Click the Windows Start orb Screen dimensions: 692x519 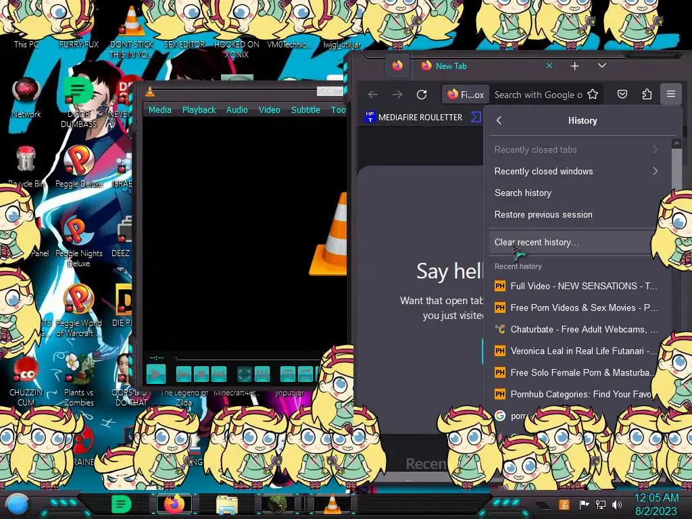coord(18,505)
